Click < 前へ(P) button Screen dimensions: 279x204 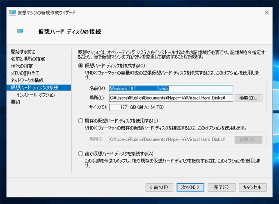click(x=159, y=187)
